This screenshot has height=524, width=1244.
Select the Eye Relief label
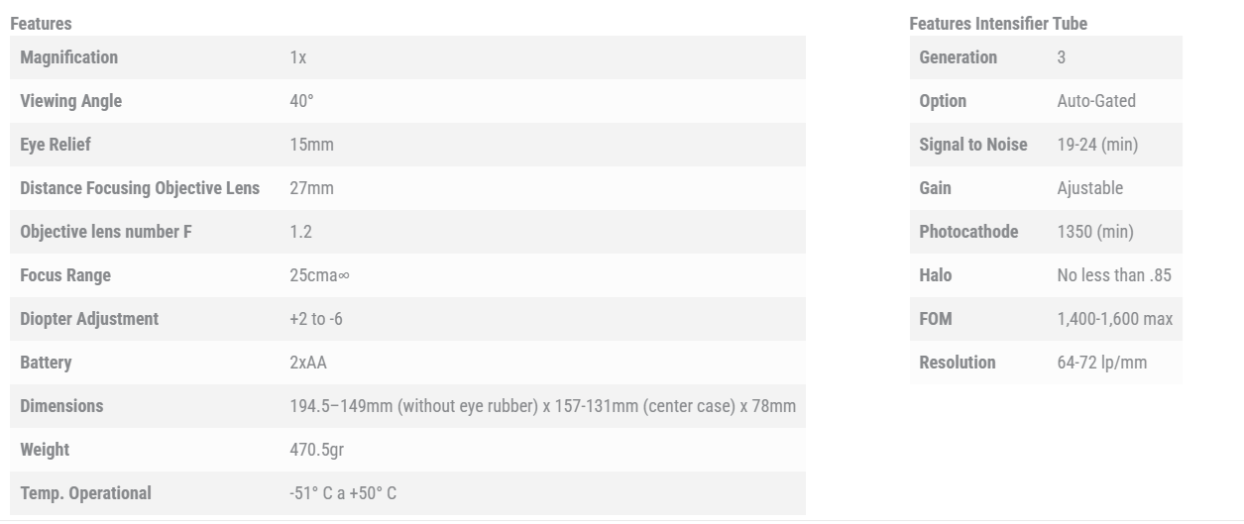coord(56,145)
